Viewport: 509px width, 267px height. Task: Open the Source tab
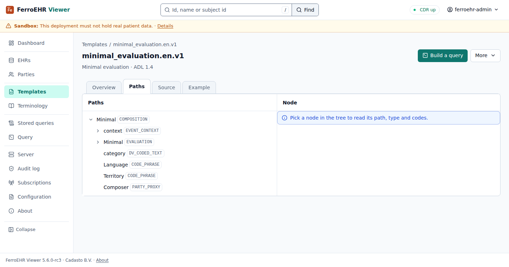166,87
